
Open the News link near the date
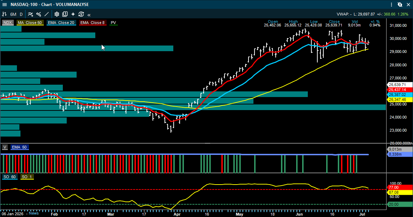click(34, 213)
